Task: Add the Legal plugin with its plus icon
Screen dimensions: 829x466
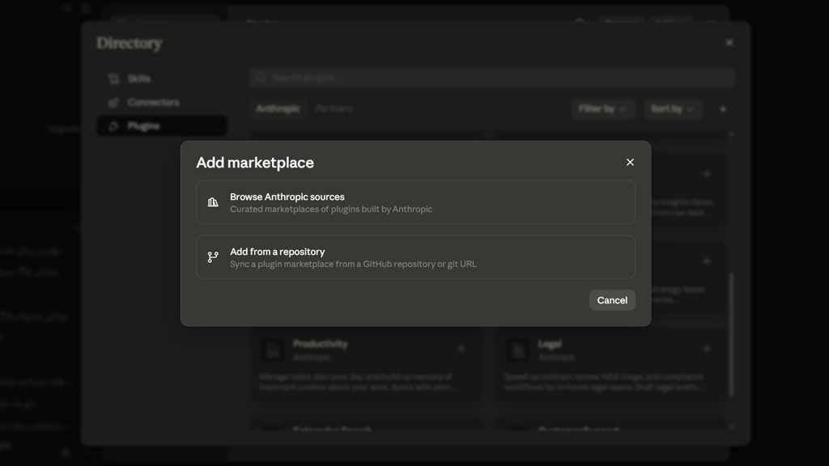Action: point(707,348)
